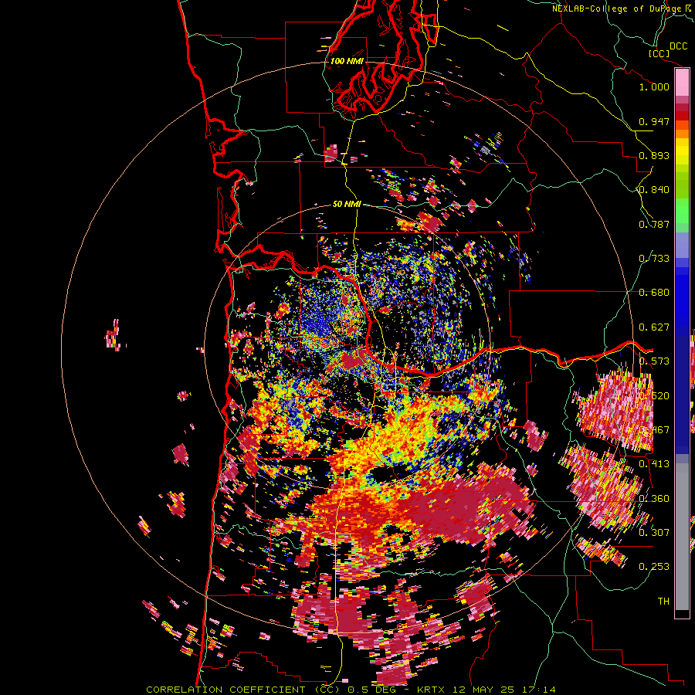Screen dimensions: 695x695
Task: Click the 0.307 legend value
Action: click(x=654, y=533)
